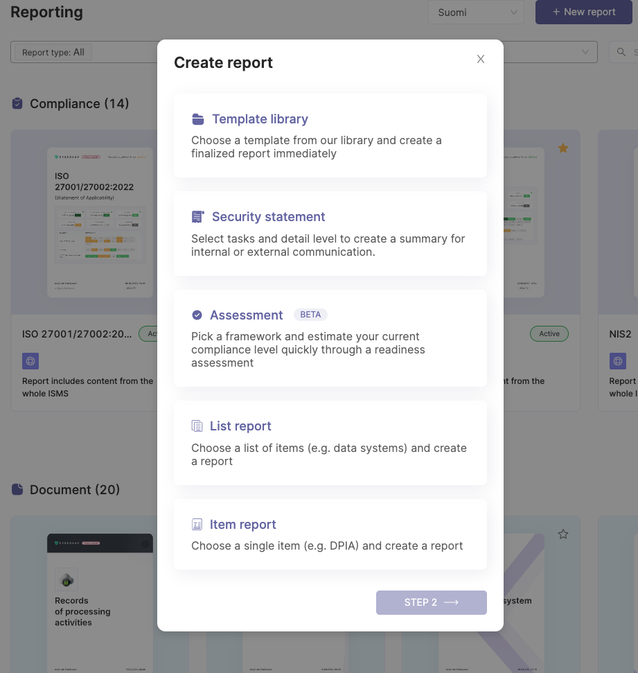Click the 'Choose a single item (e.g. DPIA)' description
The image size is (638, 673).
[x=327, y=546]
